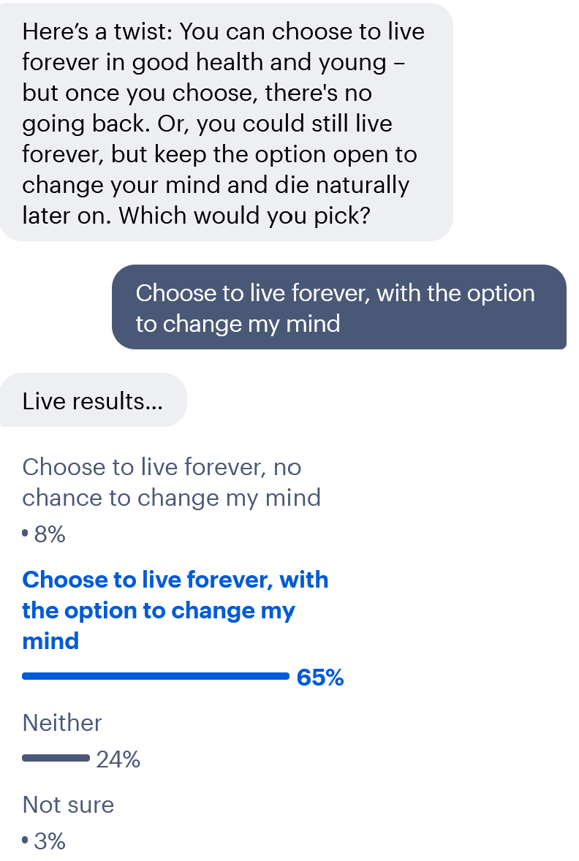Open the question bubble about living forever
The image size is (579, 861).
coord(224,123)
